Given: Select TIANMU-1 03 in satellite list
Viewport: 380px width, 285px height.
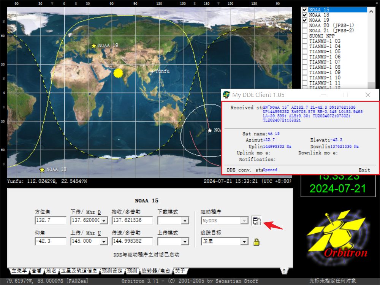Looking at the screenshot, I should pos(325,41).
